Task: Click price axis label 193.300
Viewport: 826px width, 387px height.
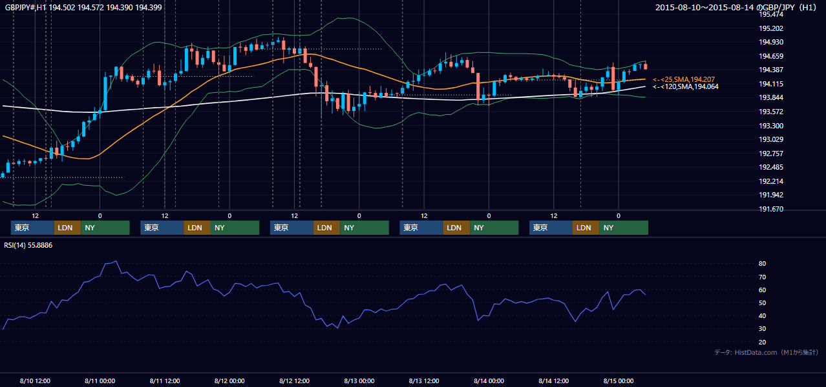Action: click(x=770, y=126)
